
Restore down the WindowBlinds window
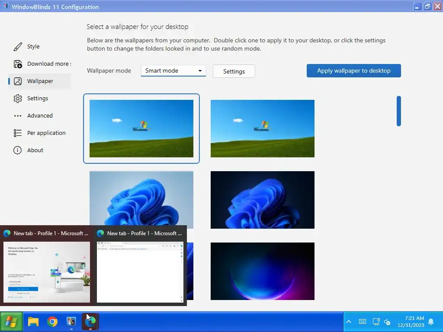427,6
